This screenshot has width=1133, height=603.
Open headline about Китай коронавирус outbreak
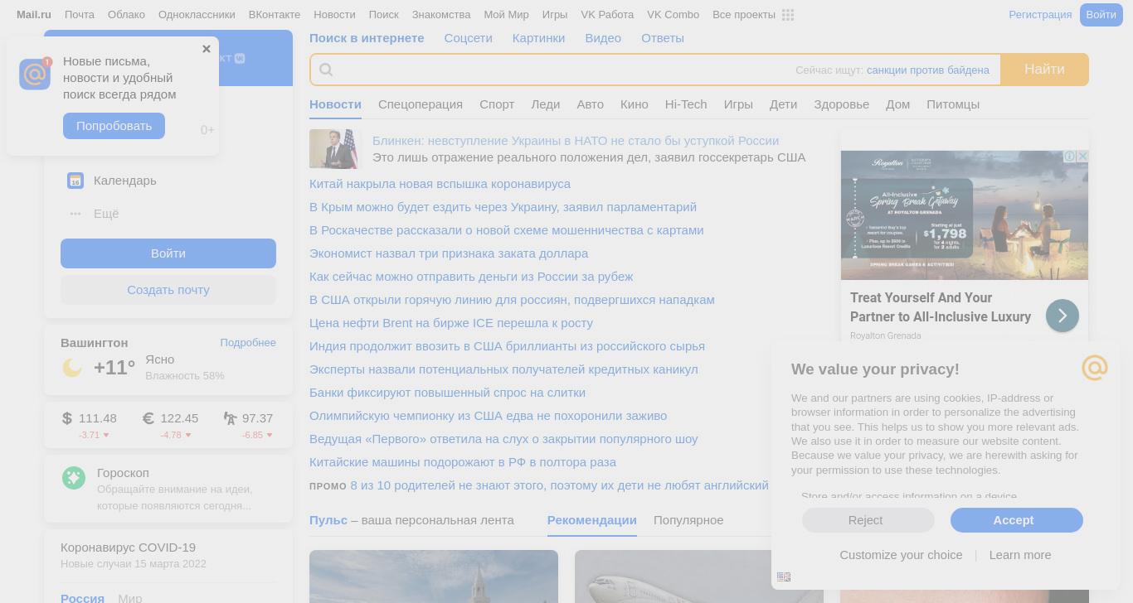point(440,184)
